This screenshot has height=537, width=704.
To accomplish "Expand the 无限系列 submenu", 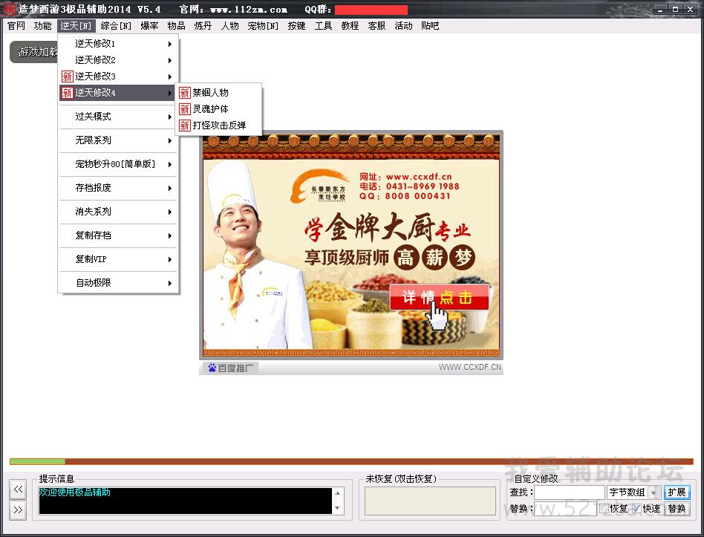I will pyautogui.click(x=119, y=140).
